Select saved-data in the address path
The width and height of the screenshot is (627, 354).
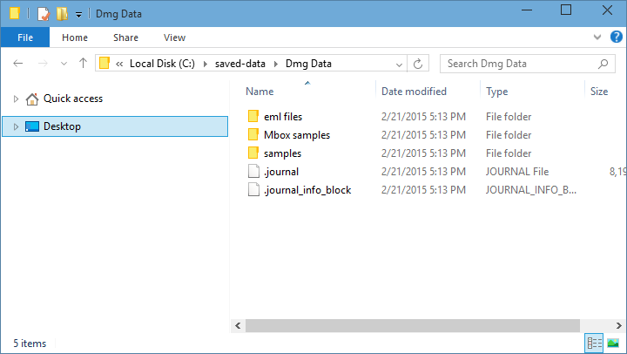tap(240, 64)
